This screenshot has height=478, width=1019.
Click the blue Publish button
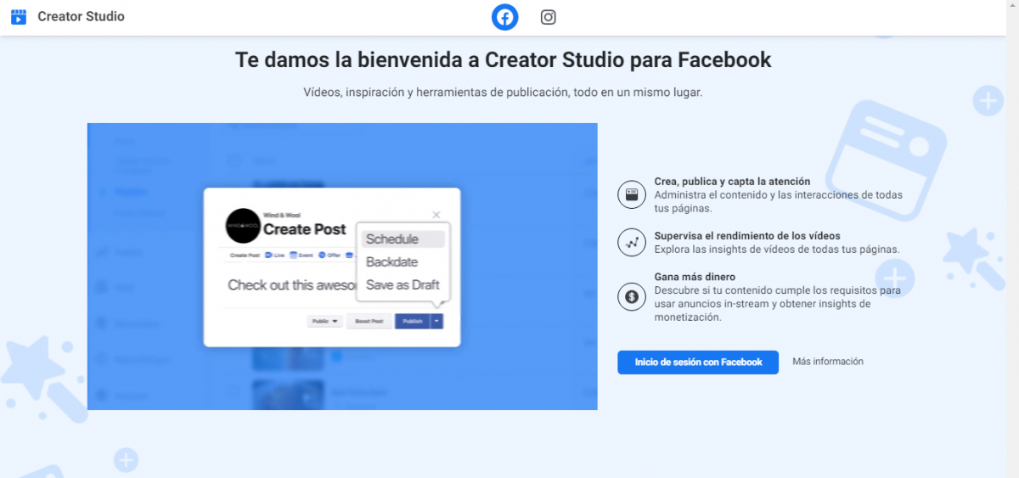[x=412, y=322]
